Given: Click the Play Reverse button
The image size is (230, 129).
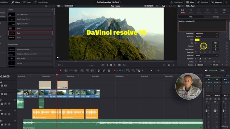Looking at the screenshot, I should click(x=107, y=65).
